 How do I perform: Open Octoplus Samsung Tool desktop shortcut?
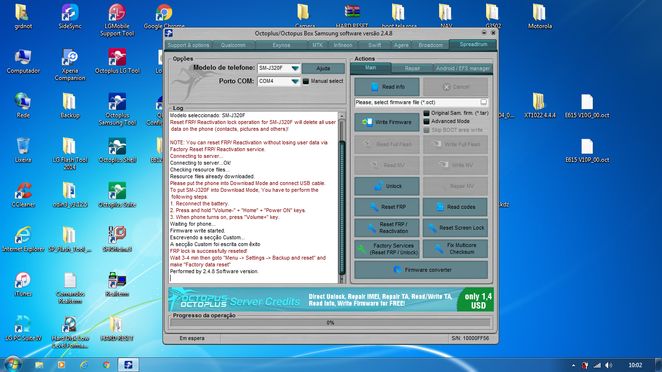tap(117, 109)
